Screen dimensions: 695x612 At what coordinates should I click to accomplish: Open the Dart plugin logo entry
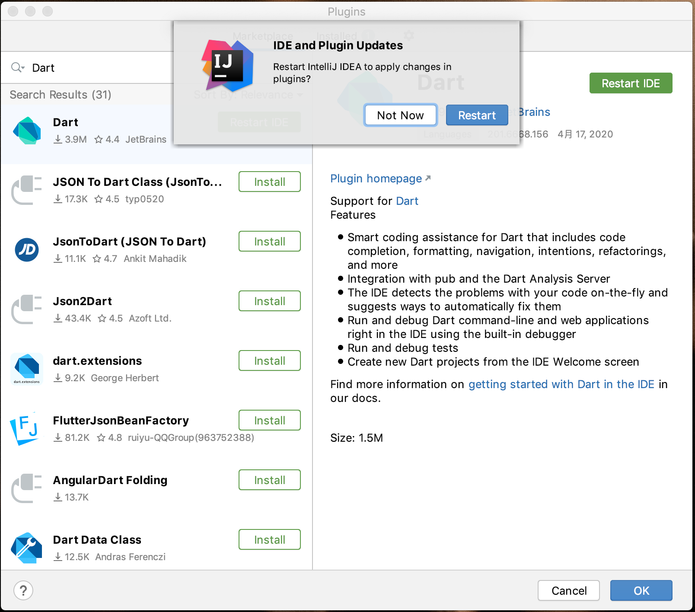(27, 131)
